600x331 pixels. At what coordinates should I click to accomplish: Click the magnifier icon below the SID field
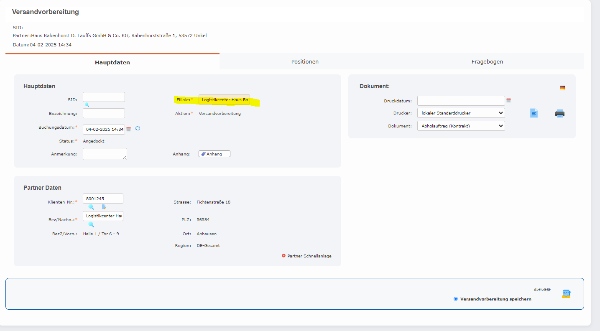coord(87,105)
